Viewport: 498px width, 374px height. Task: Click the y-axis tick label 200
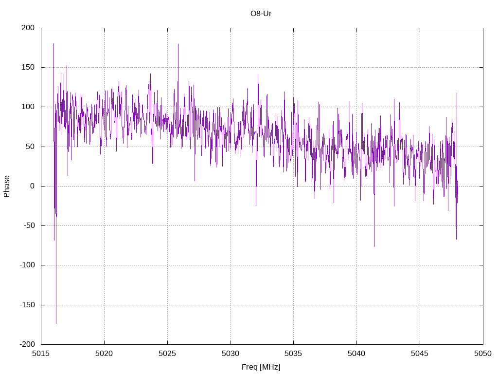(28, 28)
